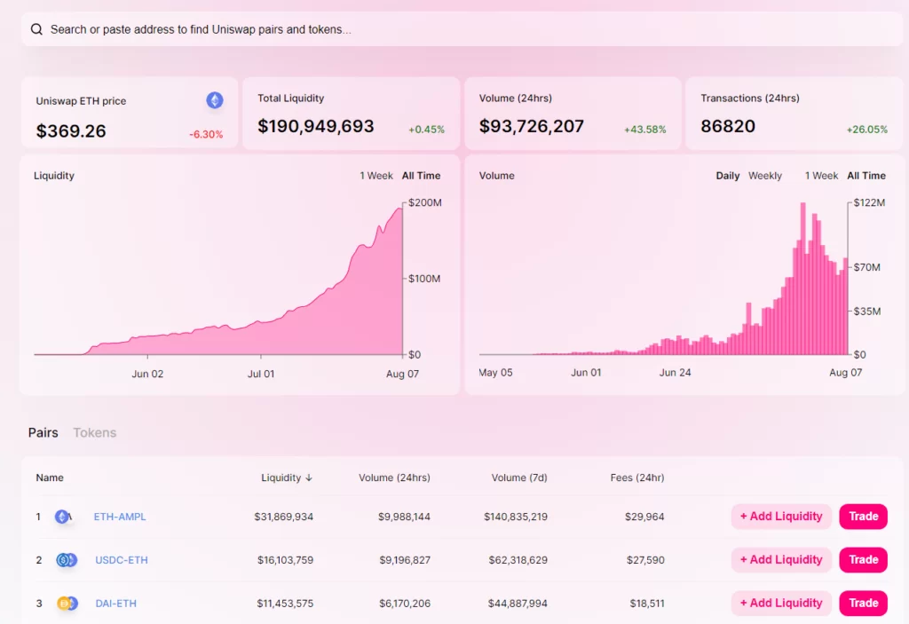Click the Liquidity sort arrow in table header
The image size is (909, 624).
pyautogui.click(x=309, y=478)
